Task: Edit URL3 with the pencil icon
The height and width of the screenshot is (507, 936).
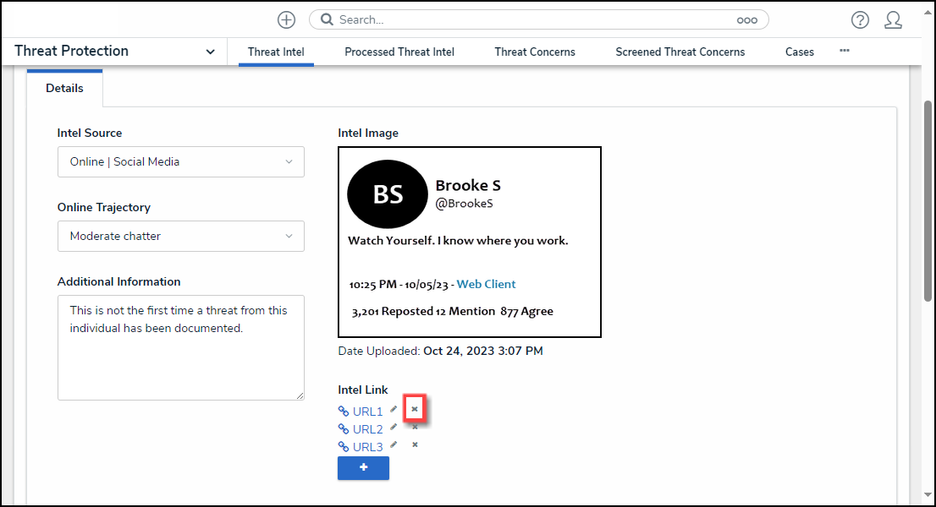Action: coord(394,445)
